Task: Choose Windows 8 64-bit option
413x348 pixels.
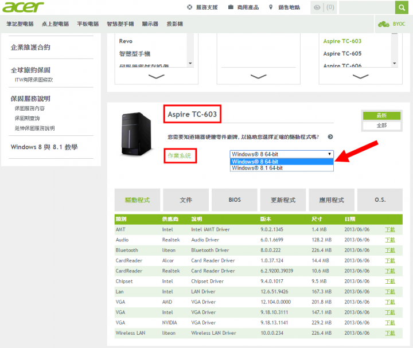Action: pyautogui.click(x=282, y=162)
